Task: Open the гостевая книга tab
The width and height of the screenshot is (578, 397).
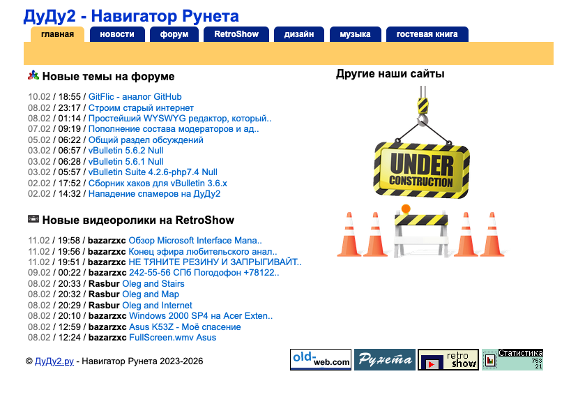Action: 427,34
